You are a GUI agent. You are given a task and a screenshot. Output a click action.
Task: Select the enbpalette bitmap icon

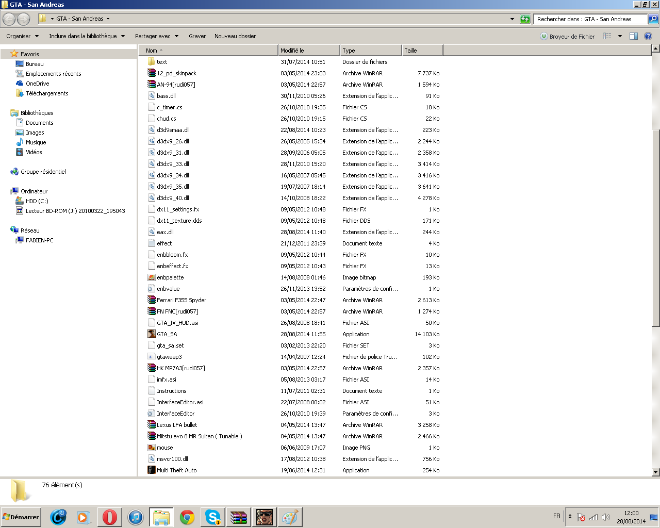click(152, 277)
